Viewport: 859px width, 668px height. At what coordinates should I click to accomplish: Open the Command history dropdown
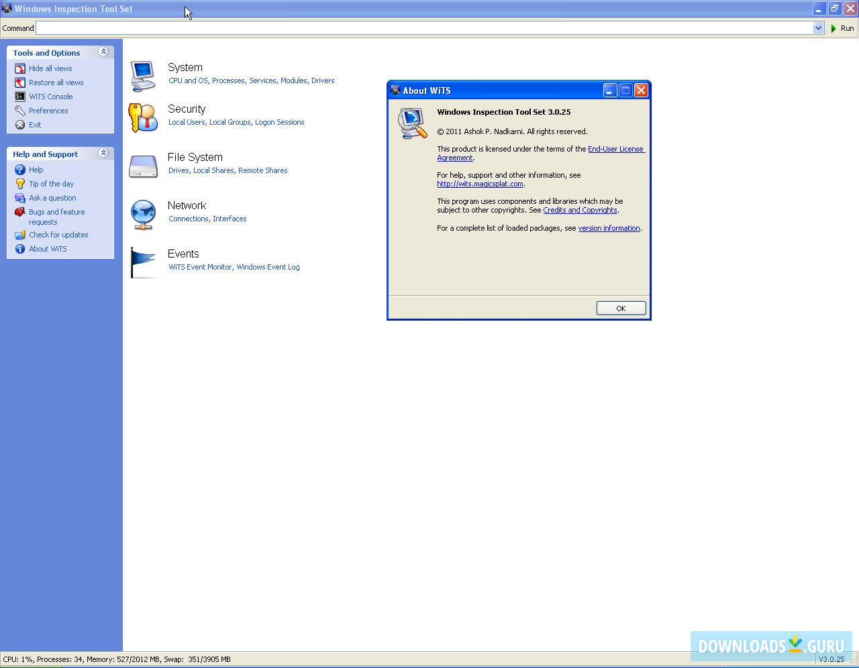click(818, 28)
